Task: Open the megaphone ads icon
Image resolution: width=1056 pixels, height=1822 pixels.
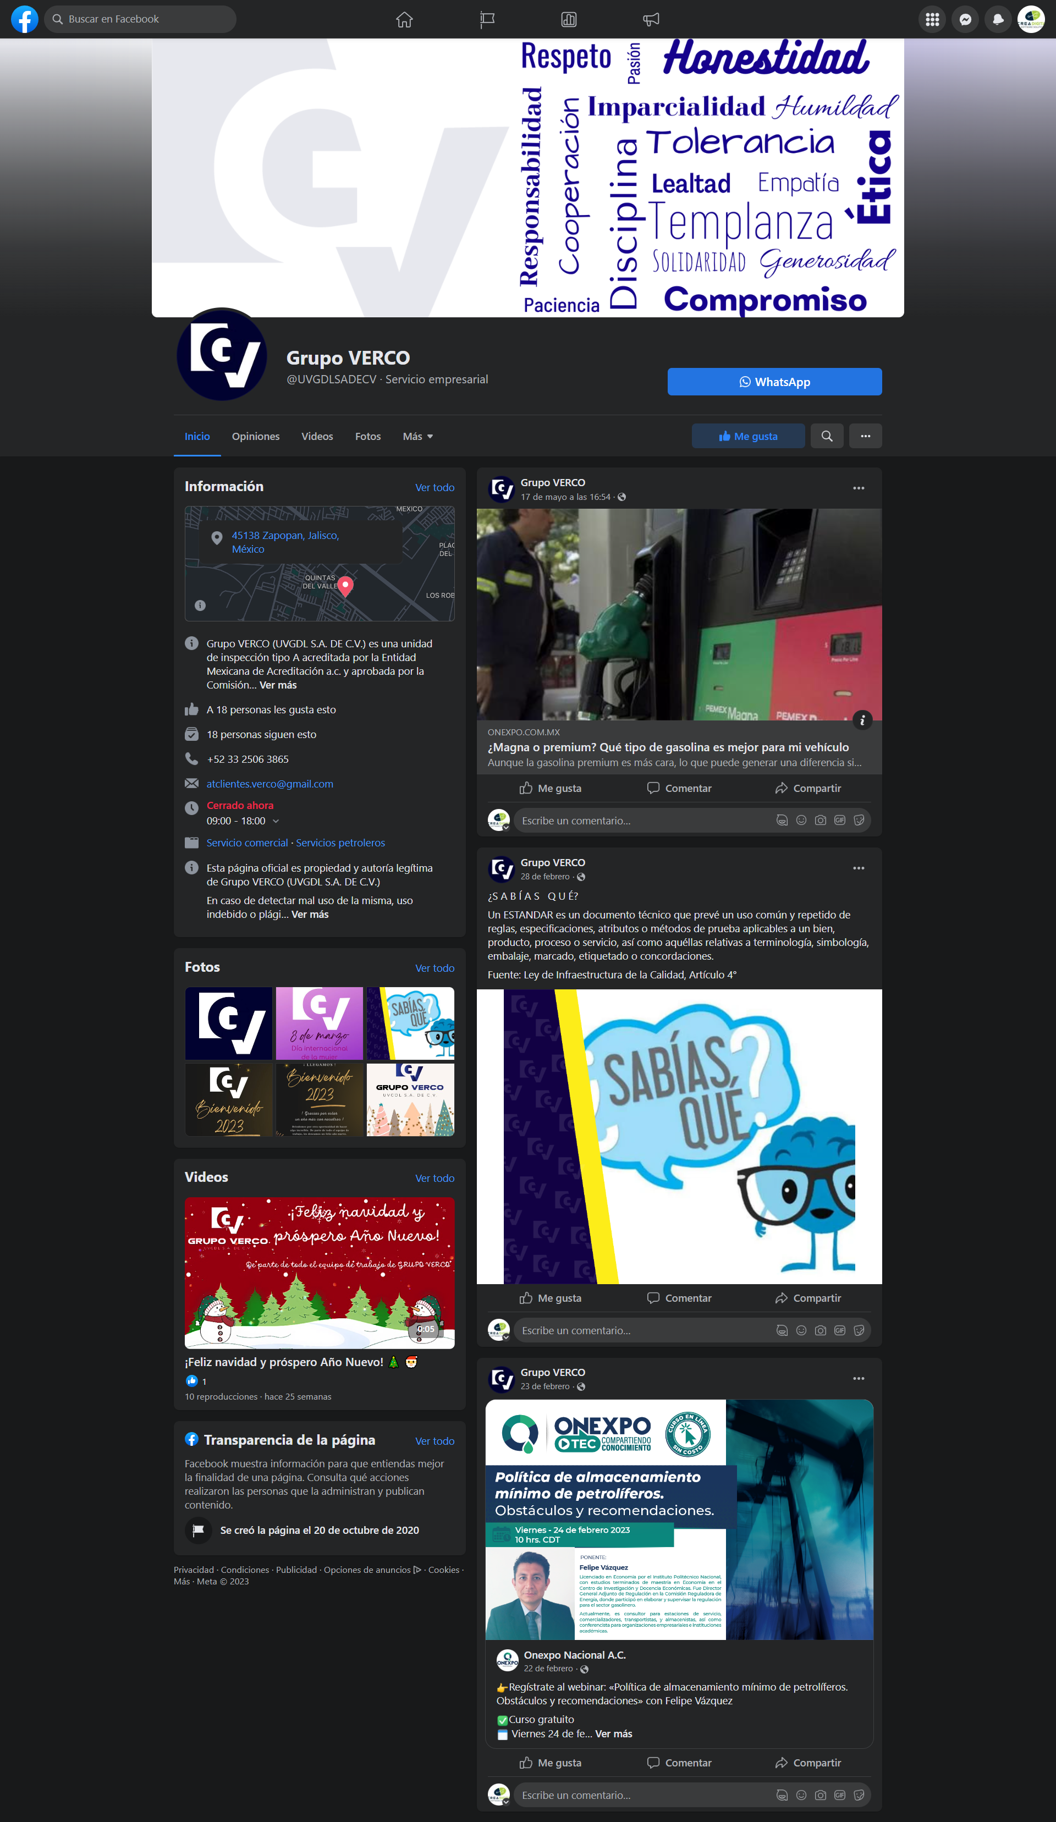Action: click(x=651, y=19)
